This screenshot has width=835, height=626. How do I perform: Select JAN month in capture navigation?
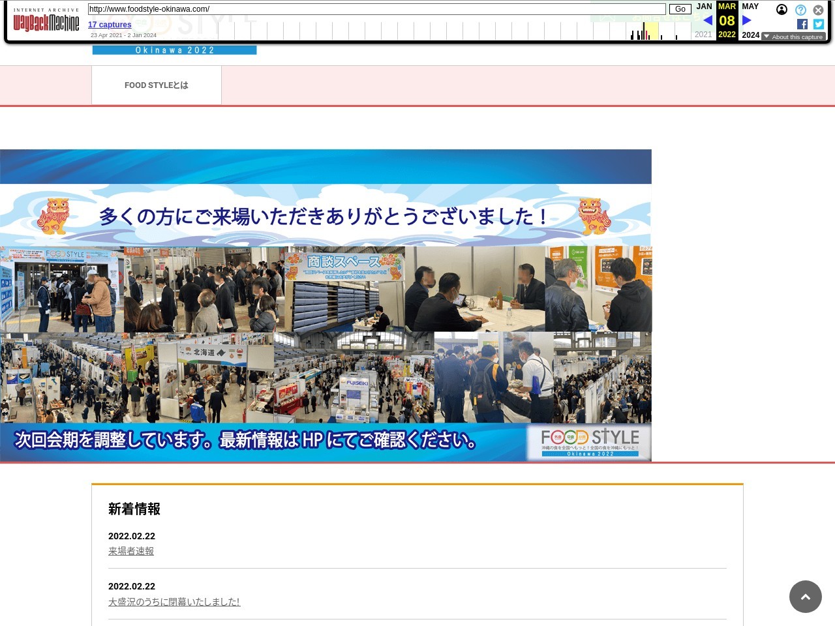click(704, 7)
